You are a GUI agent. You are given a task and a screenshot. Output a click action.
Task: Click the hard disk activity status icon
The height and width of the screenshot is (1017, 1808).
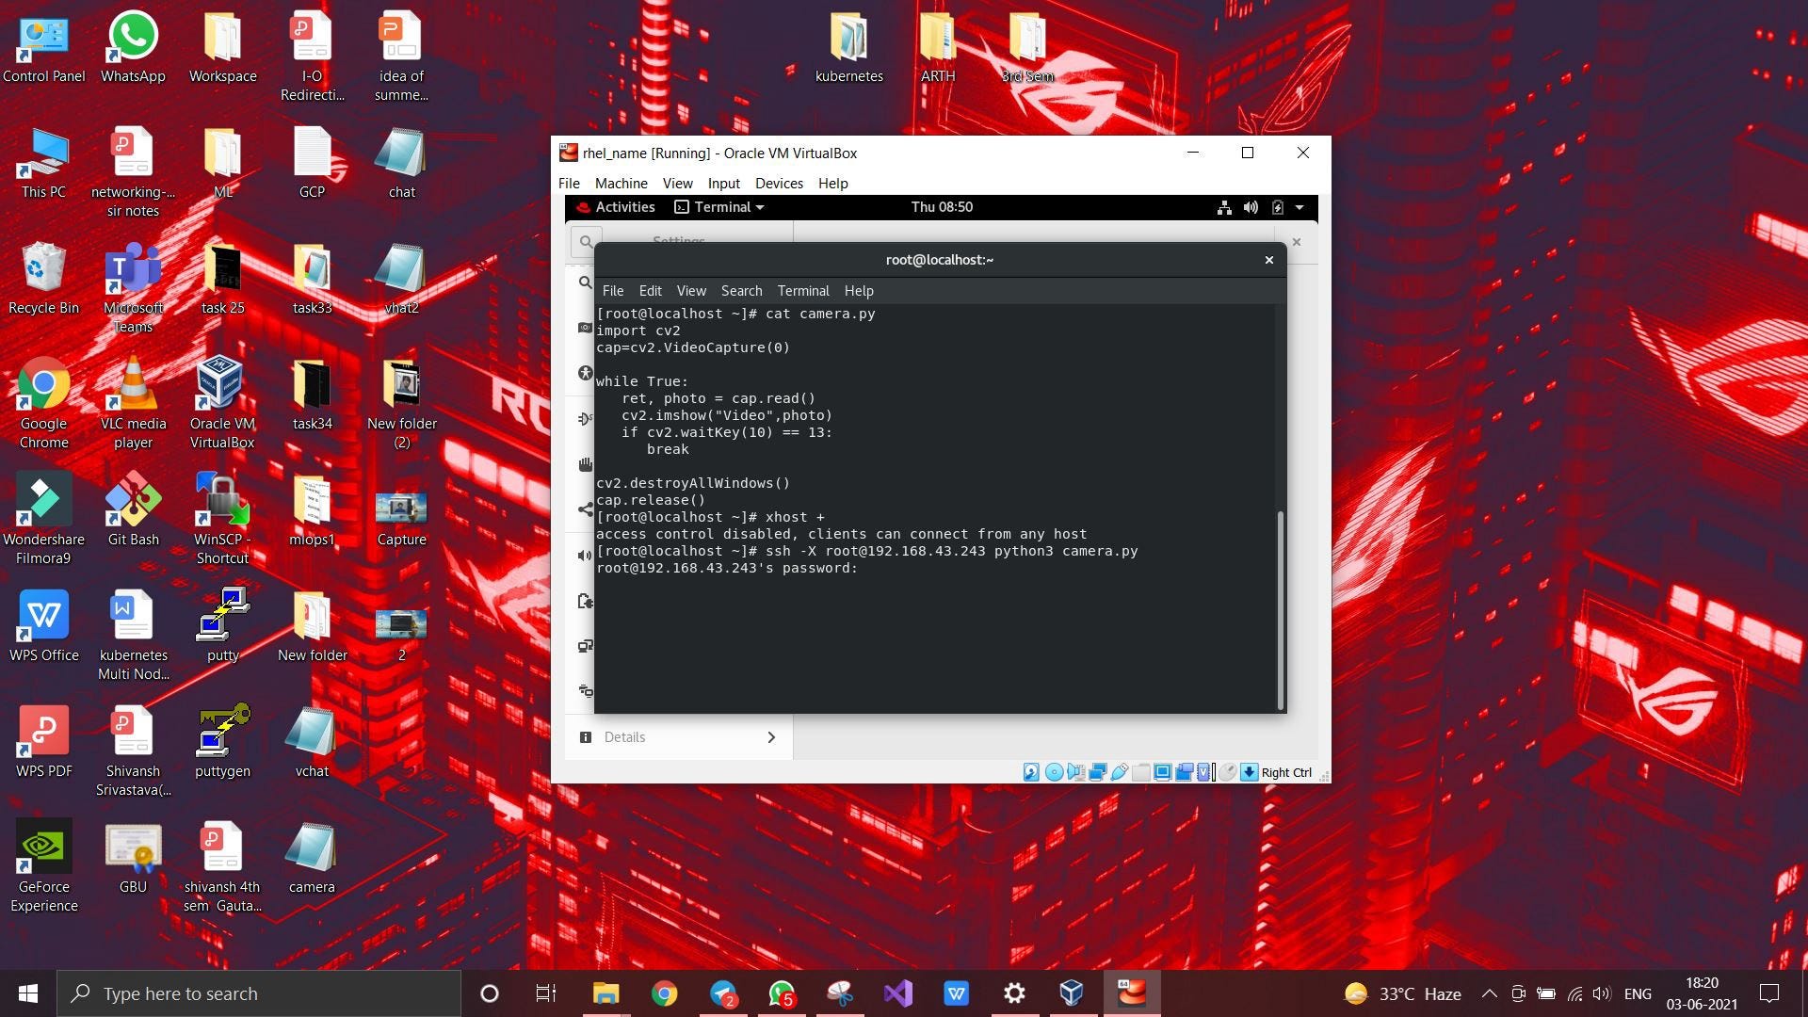click(x=1031, y=772)
